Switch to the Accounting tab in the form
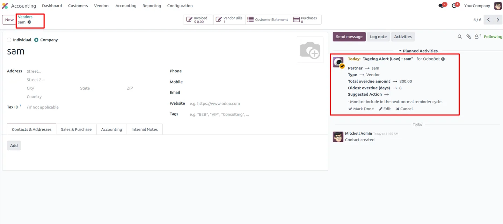Viewport: 503px width, 224px height. tap(111, 129)
